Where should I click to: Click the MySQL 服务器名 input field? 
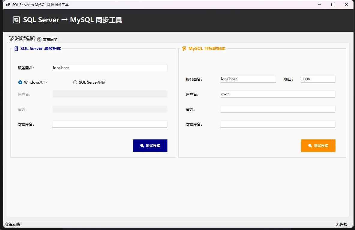point(248,79)
